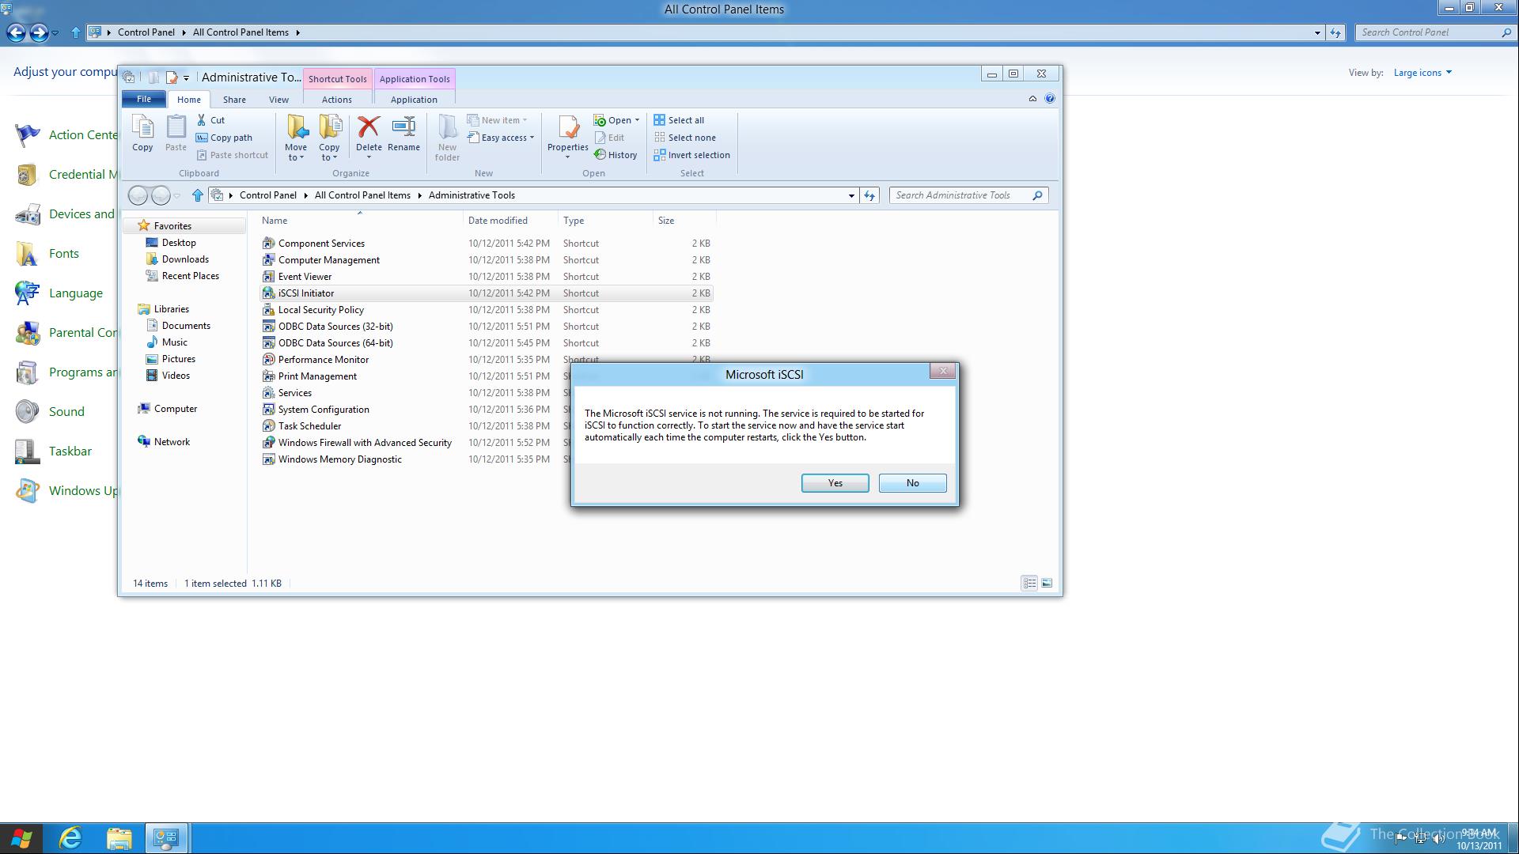Open the Easy access dropdown

tap(501, 138)
